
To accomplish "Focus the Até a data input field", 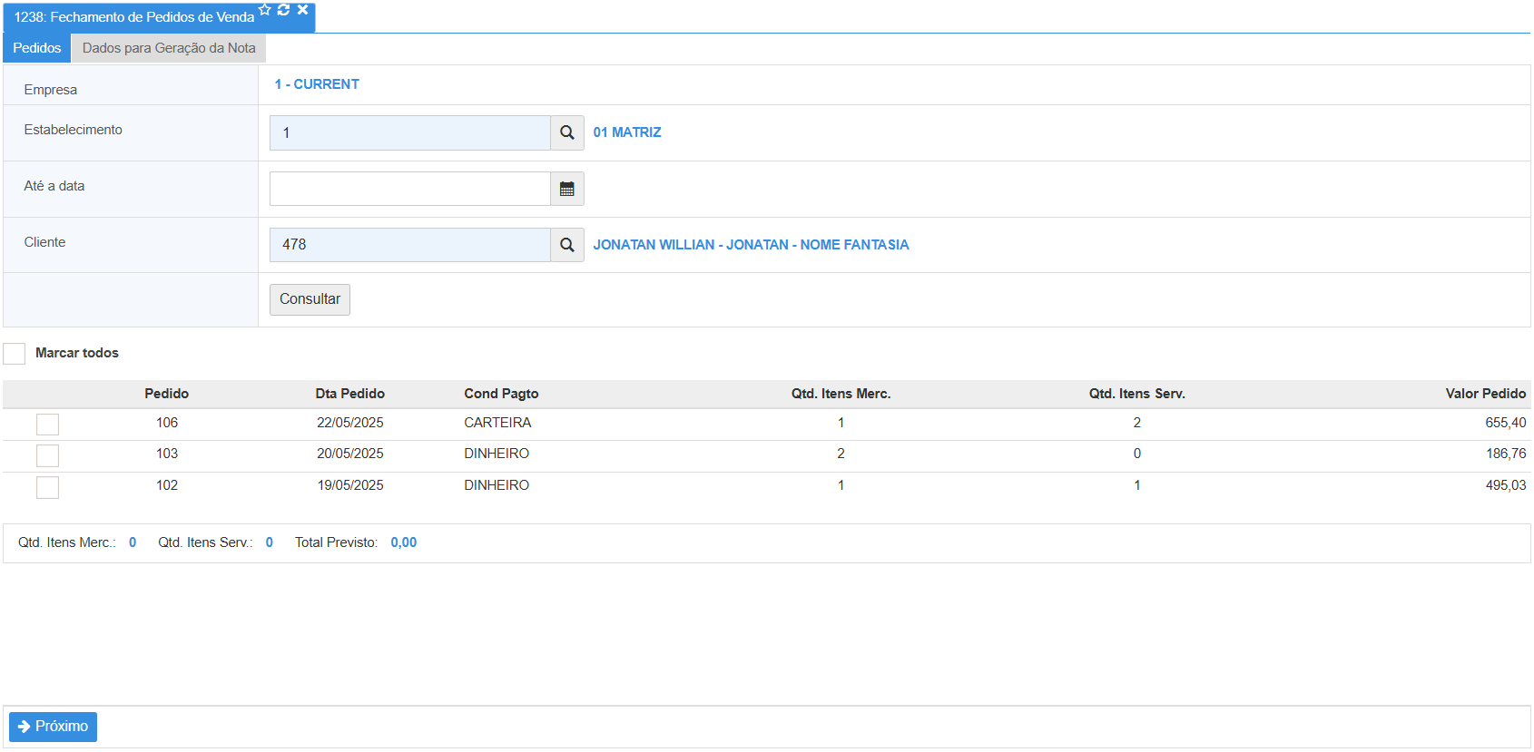I will (410, 189).
